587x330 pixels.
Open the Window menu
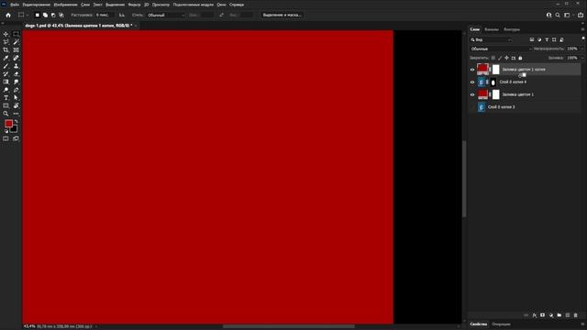point(221,5)
